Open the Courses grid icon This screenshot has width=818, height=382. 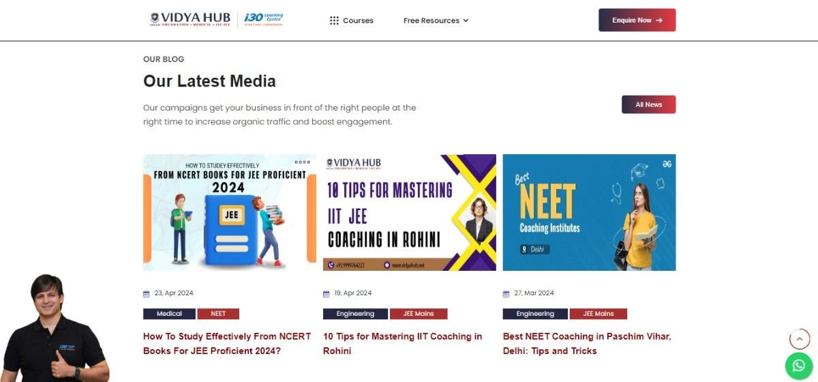click(334, 20)
